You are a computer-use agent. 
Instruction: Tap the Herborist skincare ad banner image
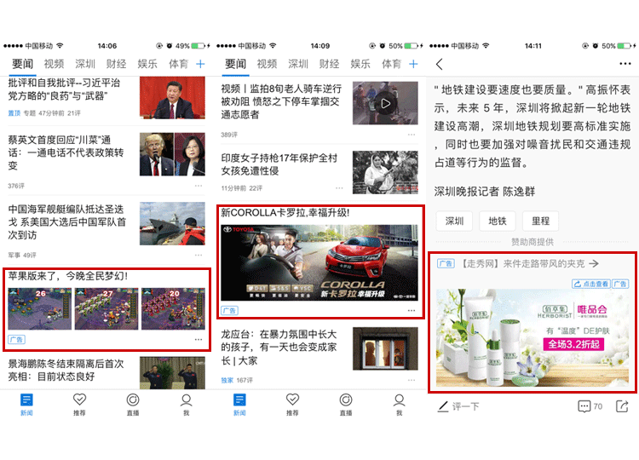click(532, 338)
